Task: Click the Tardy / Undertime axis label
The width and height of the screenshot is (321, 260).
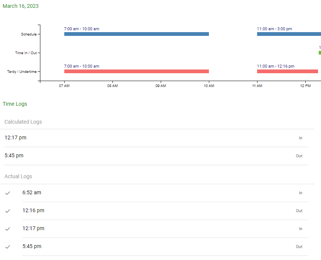Action: coord(22,71)
